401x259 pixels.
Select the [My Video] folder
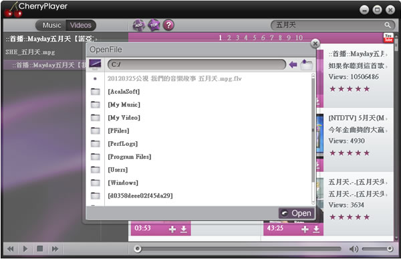(x=124, y=118)
